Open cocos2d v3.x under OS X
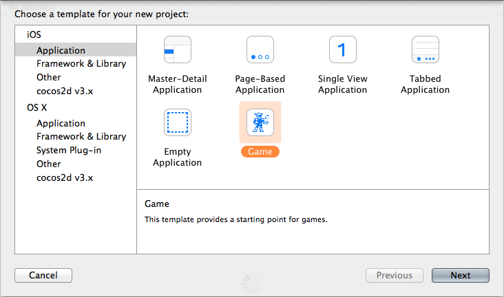Screen dimensions: 504x297 click(x=65, y=178)
